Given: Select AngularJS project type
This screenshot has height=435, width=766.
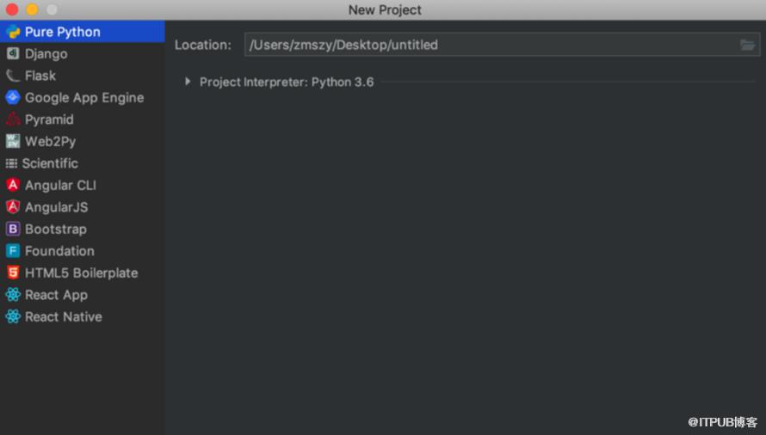Looking at the screenshot, I should pyautogui.click(x=83, y=207).
